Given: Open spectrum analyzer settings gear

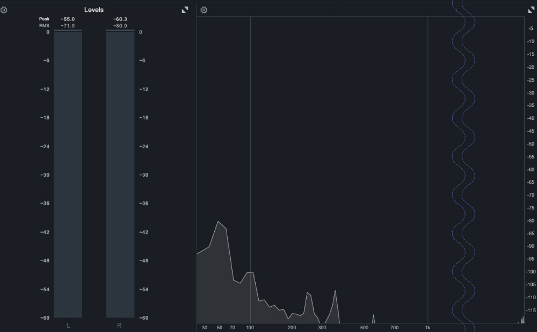Looking at the screenshot, I should pyautogui.click(x=204, y=10).
